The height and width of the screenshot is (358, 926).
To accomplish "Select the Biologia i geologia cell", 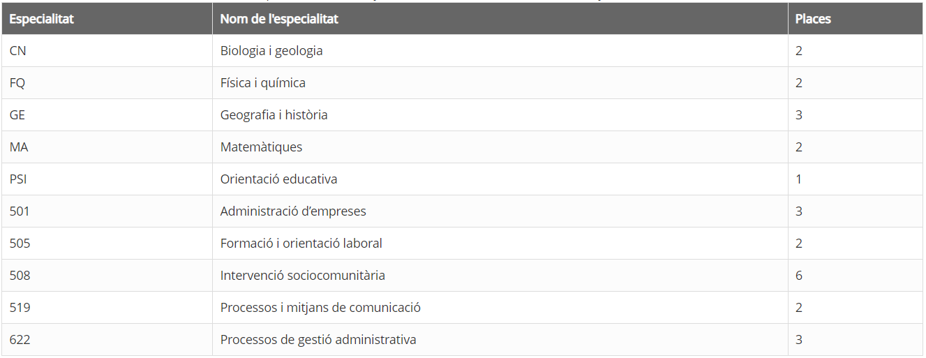I will point(500,51).
